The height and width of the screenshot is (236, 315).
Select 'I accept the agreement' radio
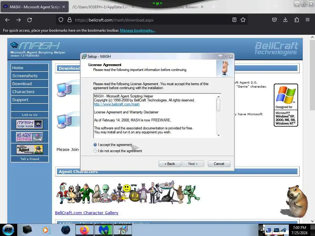point(95,145)
